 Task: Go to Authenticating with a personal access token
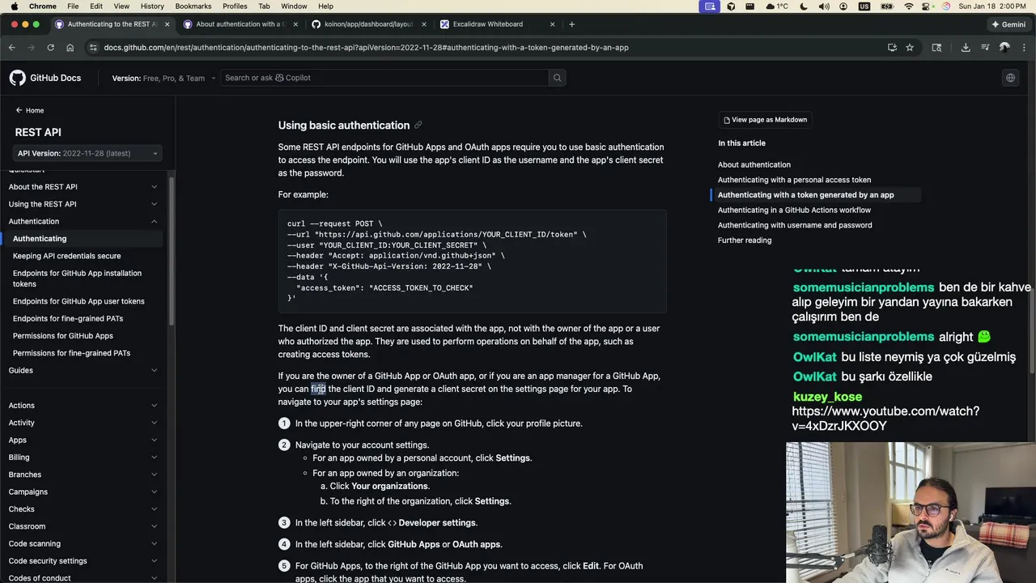794,180
